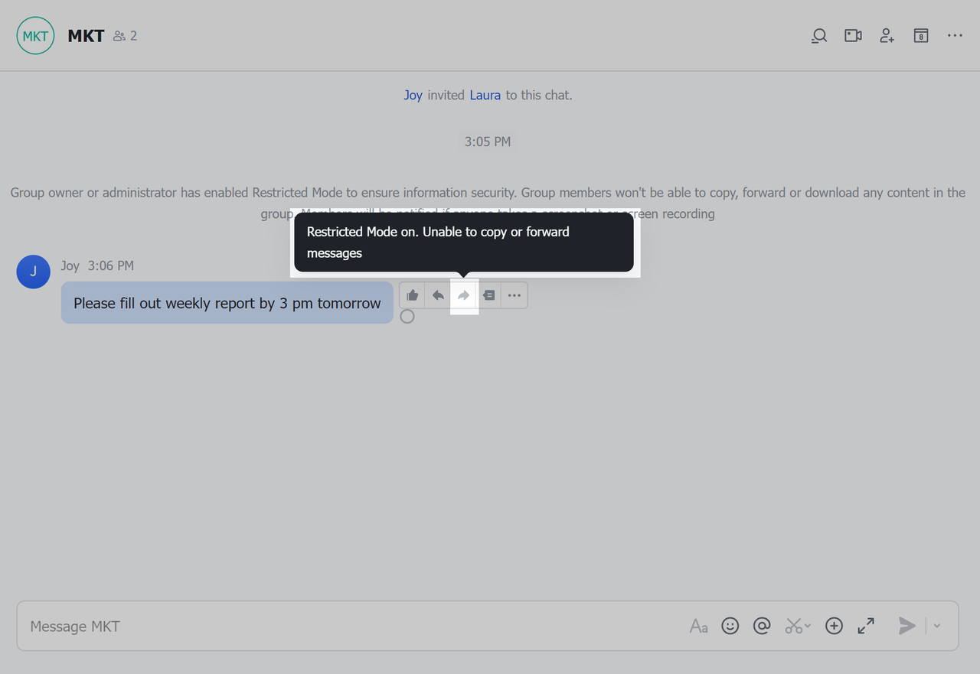Start a video meeting in MKT
This screenshot has width=980, height=674.
point(853,36)
